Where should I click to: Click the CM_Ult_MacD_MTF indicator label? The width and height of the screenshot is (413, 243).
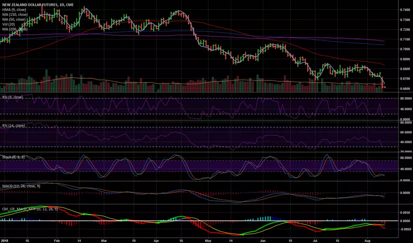coord(30,209)
